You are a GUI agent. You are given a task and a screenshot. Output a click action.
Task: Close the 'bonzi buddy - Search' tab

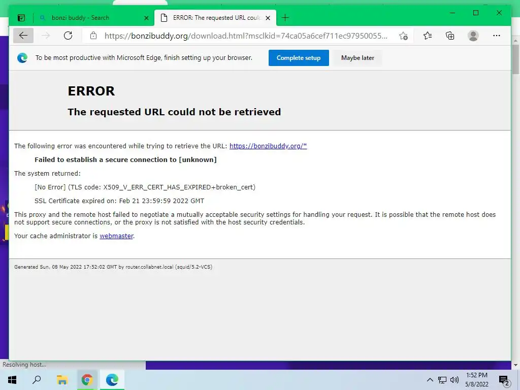point(146,18)
